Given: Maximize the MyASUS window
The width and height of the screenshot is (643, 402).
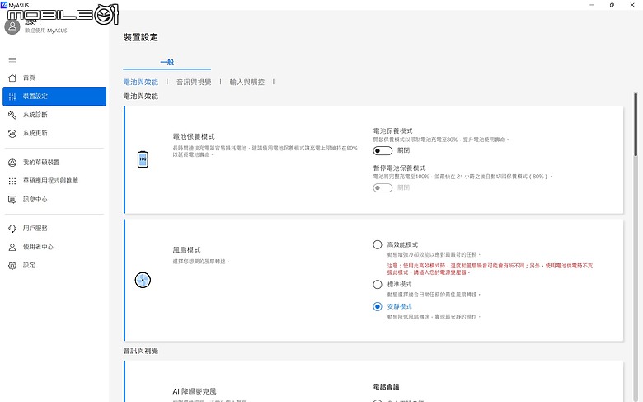Looking at the screenshot, I should click(612, 5).
